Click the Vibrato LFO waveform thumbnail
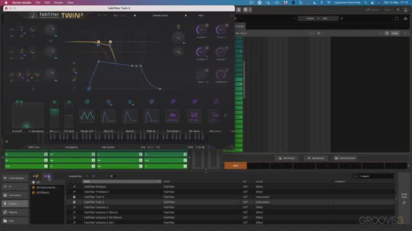 point(87,116)
